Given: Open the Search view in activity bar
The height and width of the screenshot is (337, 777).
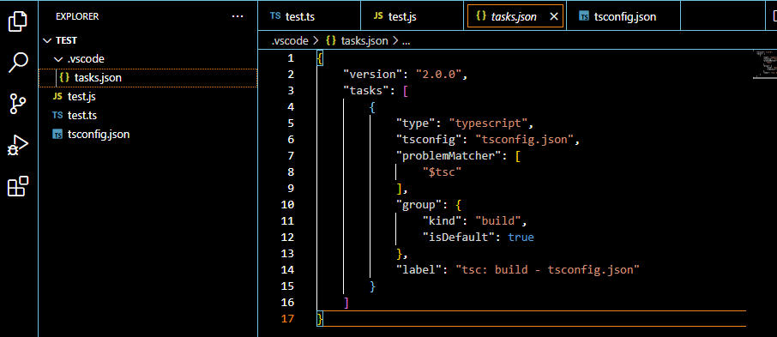Looking at the screenshot, I should [18, 63].
